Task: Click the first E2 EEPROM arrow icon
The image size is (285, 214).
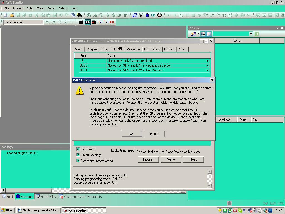Action: [100, 22]
